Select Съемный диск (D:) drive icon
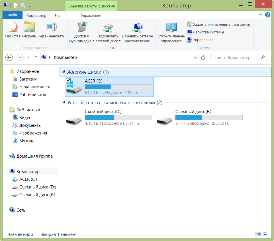Viewport: 274px width, 241px height. (74, 121)
